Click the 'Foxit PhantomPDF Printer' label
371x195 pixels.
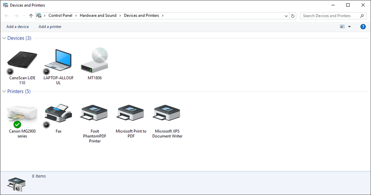(95, 136)
